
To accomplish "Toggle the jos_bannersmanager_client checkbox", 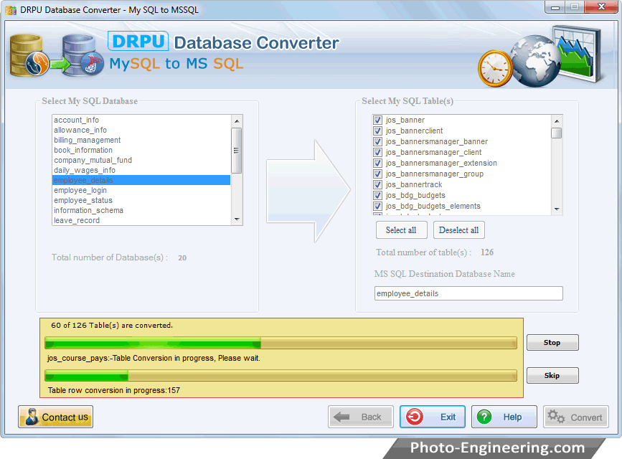I will 377,152.
